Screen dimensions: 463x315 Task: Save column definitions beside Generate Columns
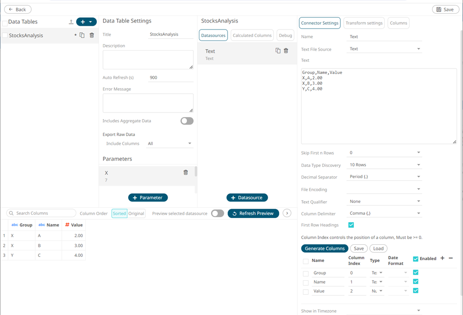[359, 248]
